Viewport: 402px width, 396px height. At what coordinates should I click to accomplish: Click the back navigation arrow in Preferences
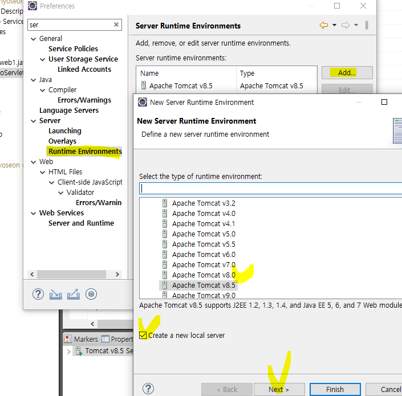(324, 25)
